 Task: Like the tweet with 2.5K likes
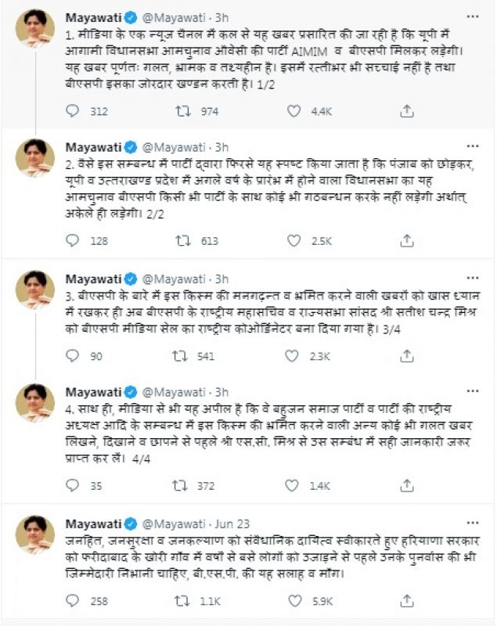[294, 242]
